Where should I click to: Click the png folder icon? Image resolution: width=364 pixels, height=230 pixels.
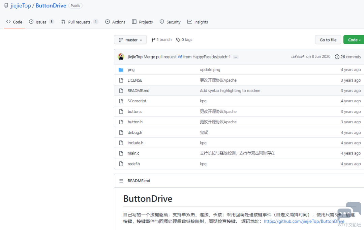point(121,70)
